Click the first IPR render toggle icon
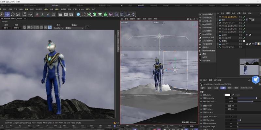 pos(24,28)
